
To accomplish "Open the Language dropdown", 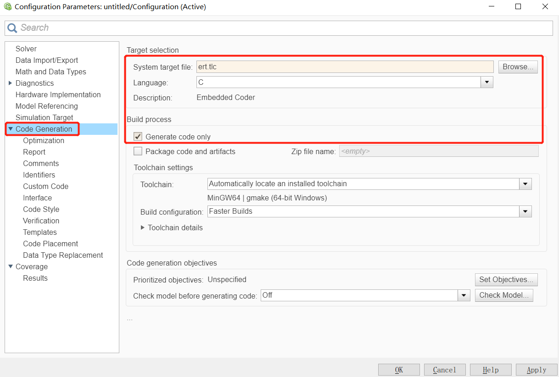I will pos(486,83).
